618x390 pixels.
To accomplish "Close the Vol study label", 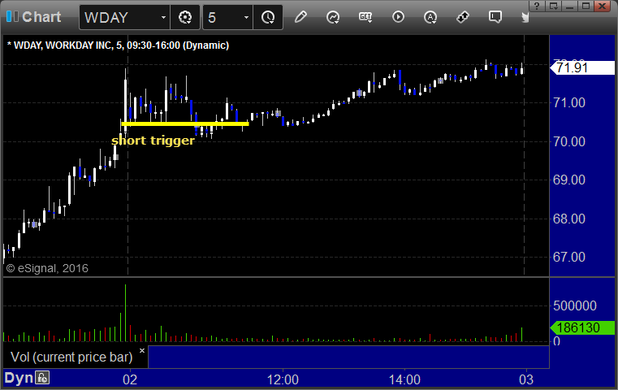I will click(142, 350).
